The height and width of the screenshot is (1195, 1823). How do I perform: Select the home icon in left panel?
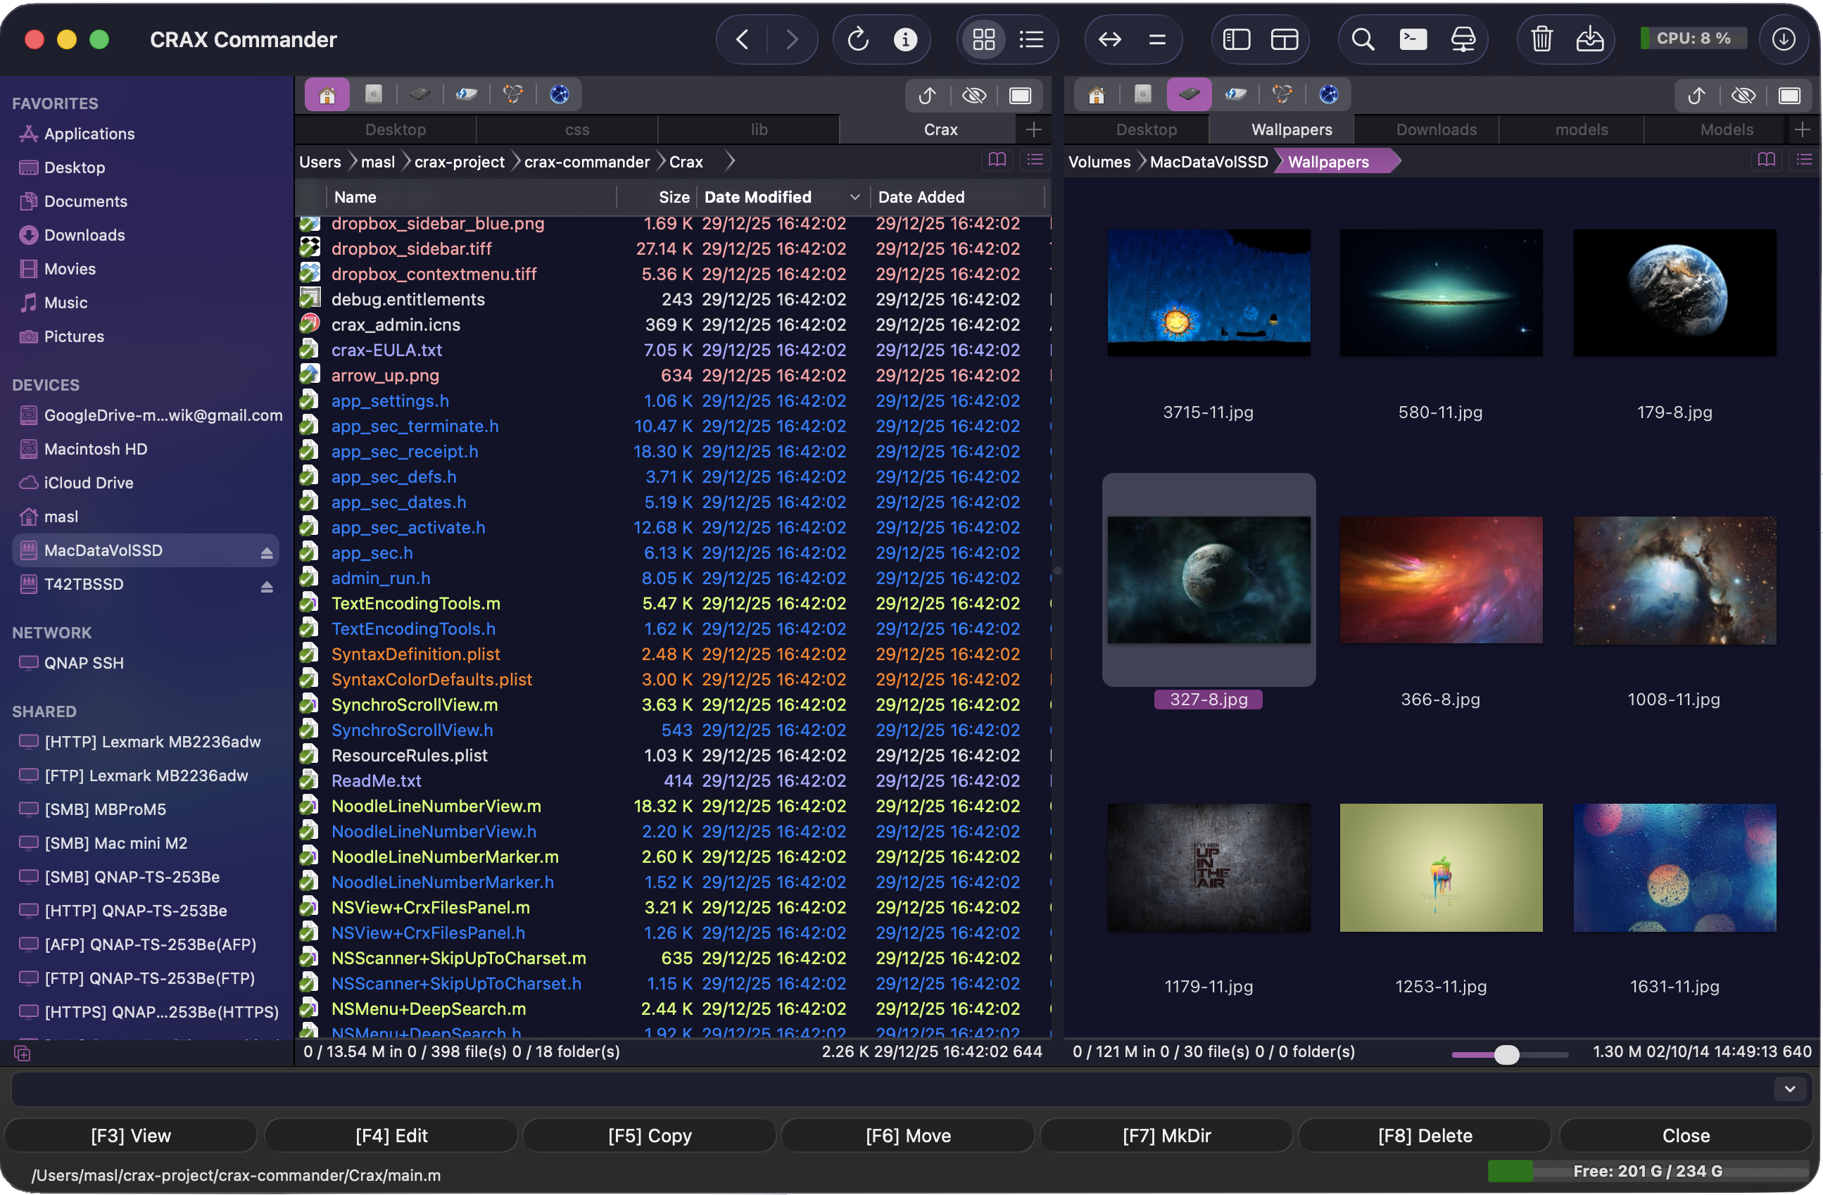coord(327,94)
